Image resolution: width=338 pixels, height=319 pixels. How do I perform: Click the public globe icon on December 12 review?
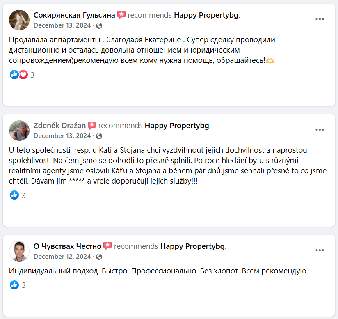[99, 257]
